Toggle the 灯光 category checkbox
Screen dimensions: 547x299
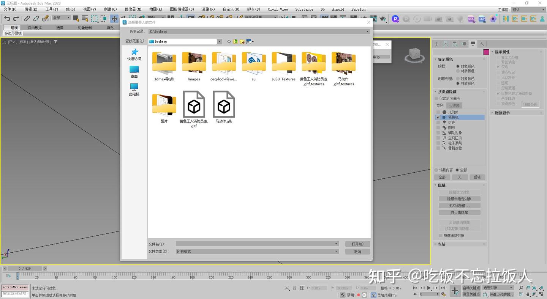[438, 123]
